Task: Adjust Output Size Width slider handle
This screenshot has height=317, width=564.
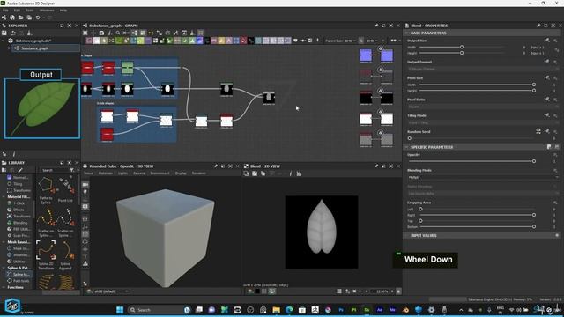Action: (x=462, y=47)
